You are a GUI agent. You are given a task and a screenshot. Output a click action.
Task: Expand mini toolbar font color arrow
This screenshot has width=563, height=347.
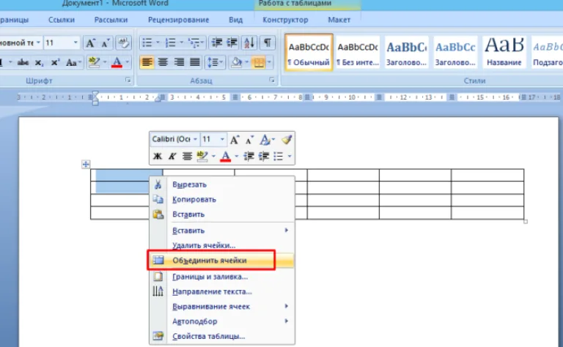[x=236, y=156]
